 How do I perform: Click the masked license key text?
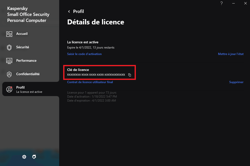(96, 75)
